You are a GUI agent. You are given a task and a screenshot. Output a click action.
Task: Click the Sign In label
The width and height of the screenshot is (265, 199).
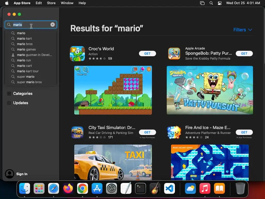tap(22, 174)
